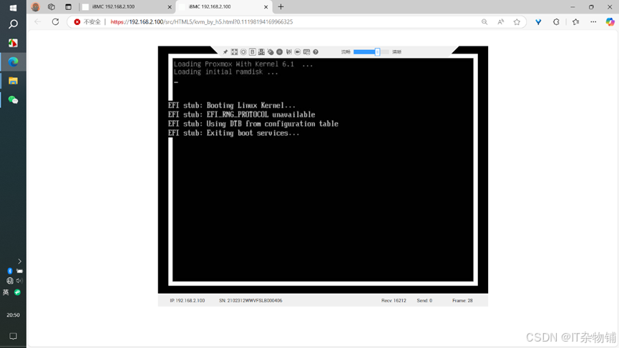619x348 pixels.
Task: Click the Recv: 16212 status entry
Action: 394,301
